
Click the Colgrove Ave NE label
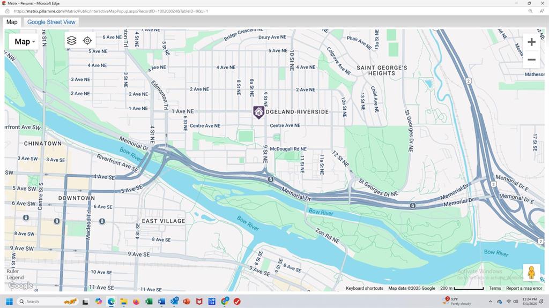(339, 61)
